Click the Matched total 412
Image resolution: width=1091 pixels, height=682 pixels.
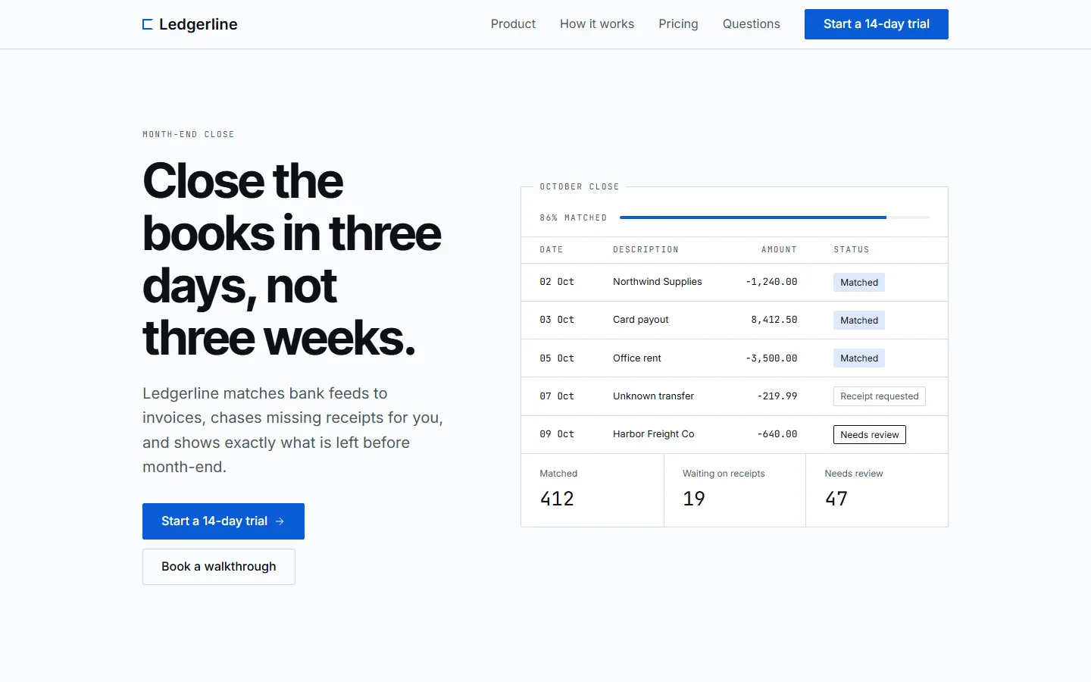pyautogui.click(x=557, y=499)
